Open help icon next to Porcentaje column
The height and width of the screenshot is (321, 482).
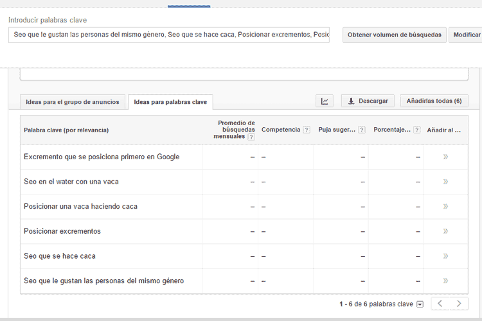click(x=416, y=130)
